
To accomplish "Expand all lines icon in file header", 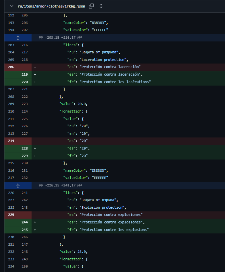I will 101,6.
